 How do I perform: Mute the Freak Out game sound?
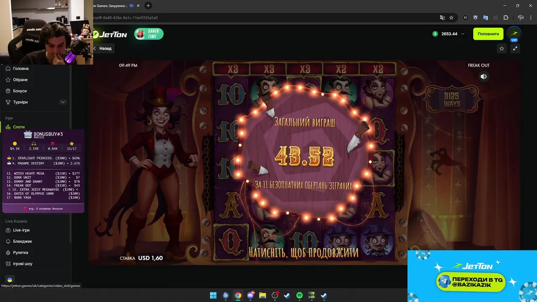[x=484, y=76]
